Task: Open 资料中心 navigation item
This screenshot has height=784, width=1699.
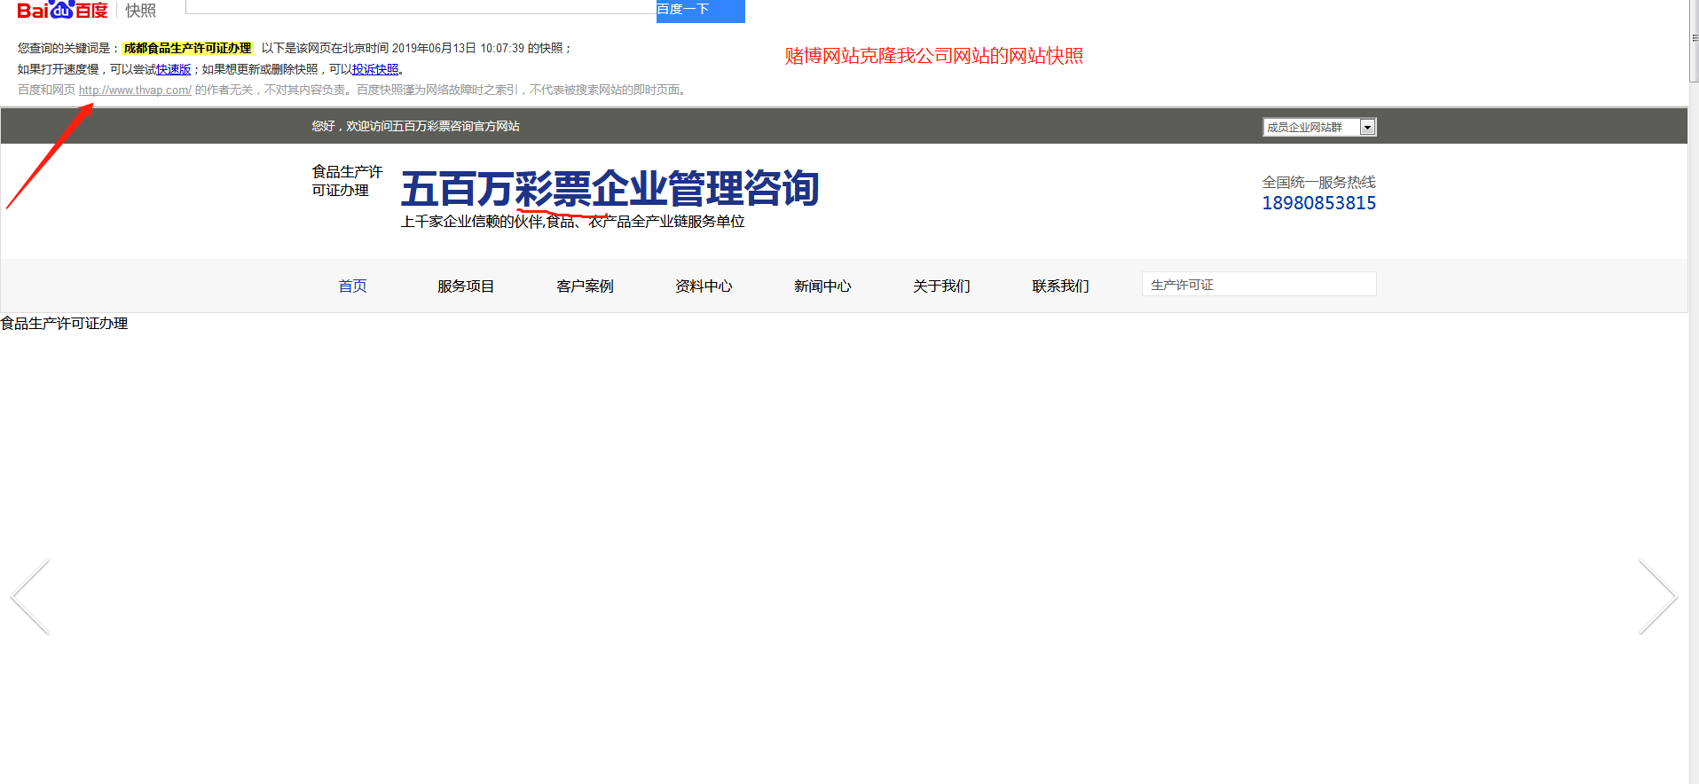Action: pyautogui.click(x=704, y=286)
